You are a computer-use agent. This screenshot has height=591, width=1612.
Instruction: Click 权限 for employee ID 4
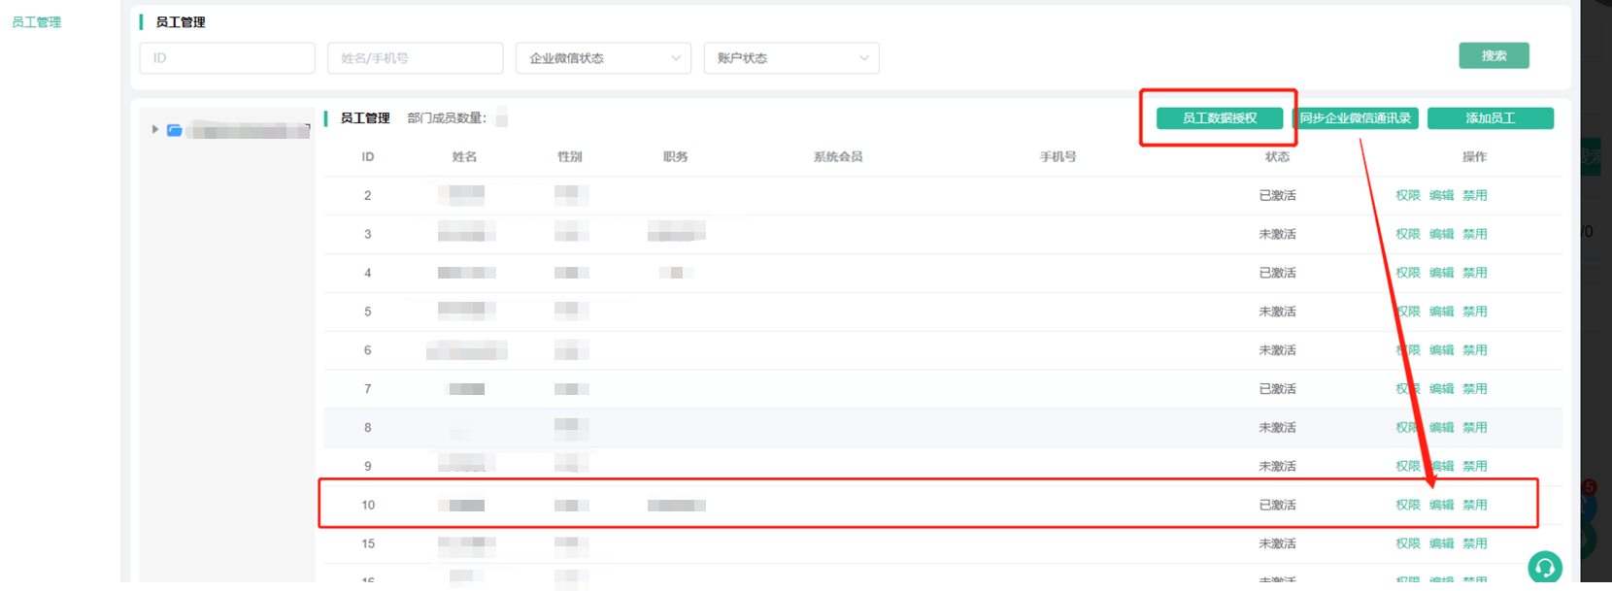click(1408, 273)
